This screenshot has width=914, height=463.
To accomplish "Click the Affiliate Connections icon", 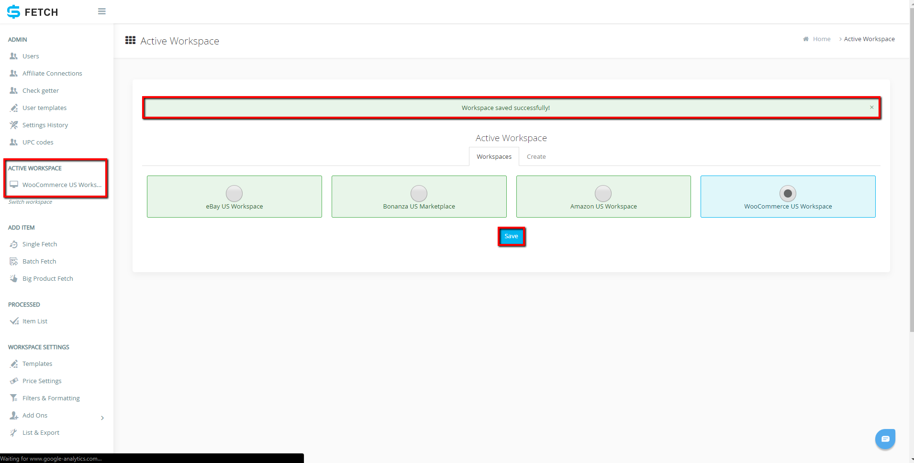I will pyautogui.click(x=14, y=73).
